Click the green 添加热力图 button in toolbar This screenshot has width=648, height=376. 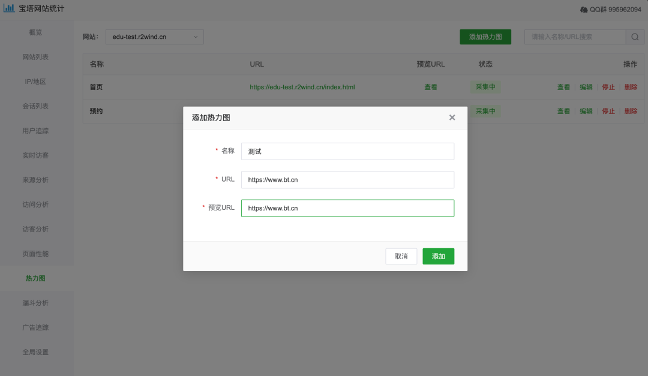pyautogui.click(x=485, y=37)
